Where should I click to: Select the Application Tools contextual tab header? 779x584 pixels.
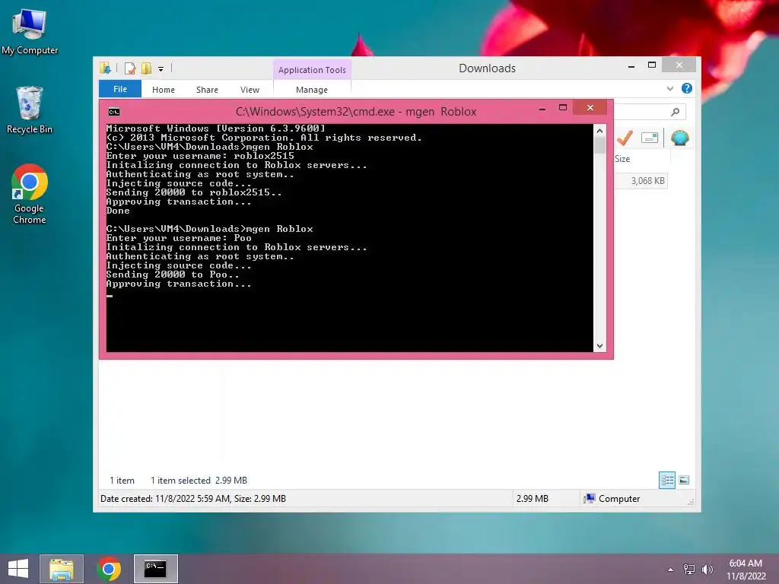coord(312,70)
